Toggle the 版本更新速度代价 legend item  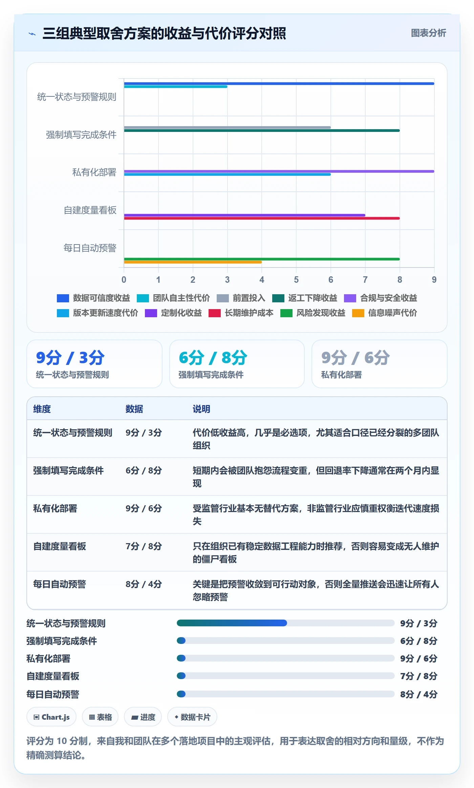tap(98, 313)
